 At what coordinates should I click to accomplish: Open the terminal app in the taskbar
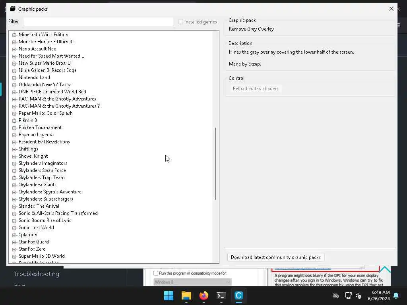221,295
